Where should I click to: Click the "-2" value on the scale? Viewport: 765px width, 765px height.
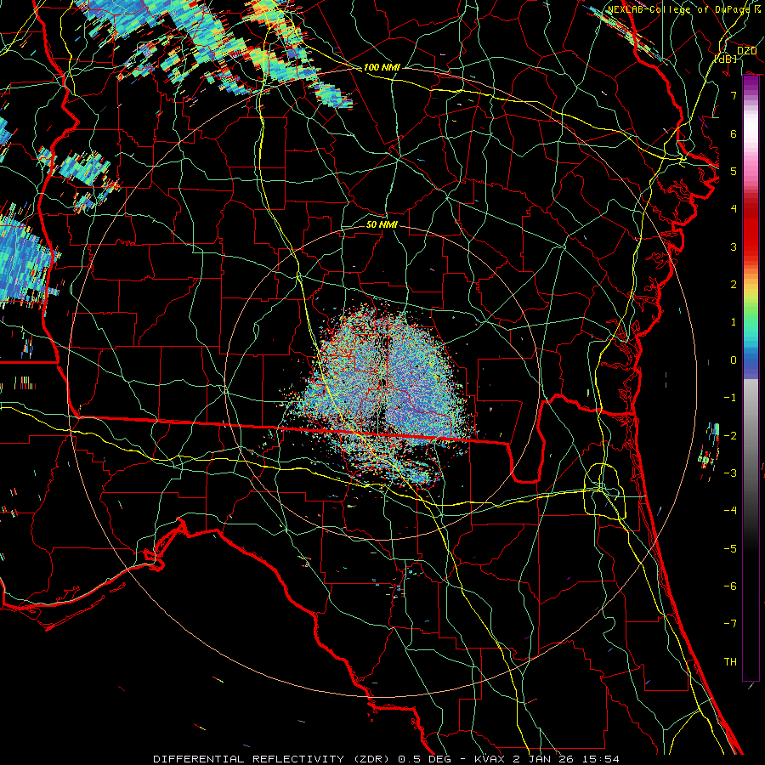click(730, 436)
